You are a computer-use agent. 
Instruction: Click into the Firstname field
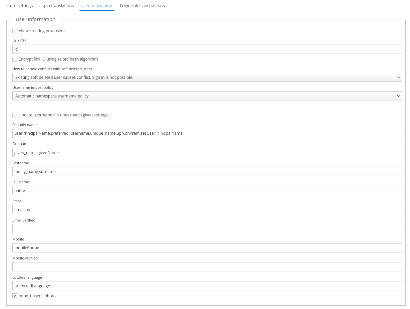(x=207, y=153)
